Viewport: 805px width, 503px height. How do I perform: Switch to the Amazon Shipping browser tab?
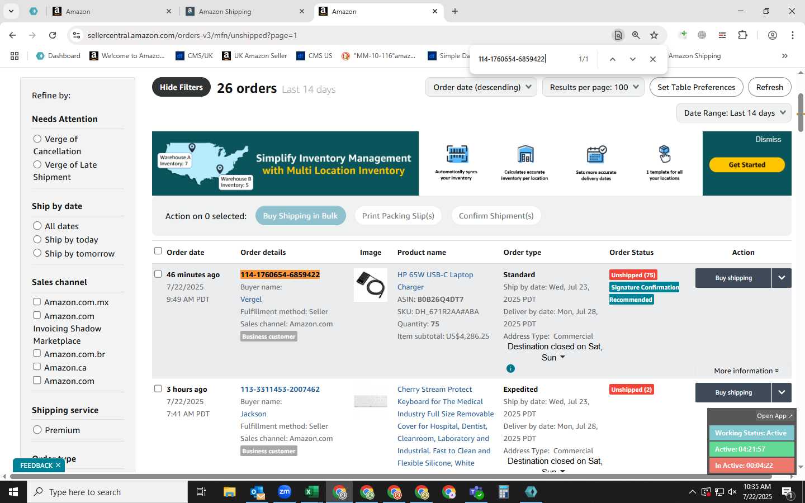click(245, 11)
